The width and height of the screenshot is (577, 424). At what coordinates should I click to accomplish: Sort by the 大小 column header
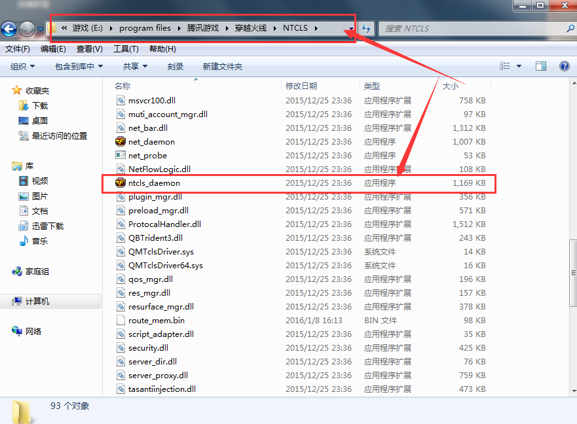[451, 86]
